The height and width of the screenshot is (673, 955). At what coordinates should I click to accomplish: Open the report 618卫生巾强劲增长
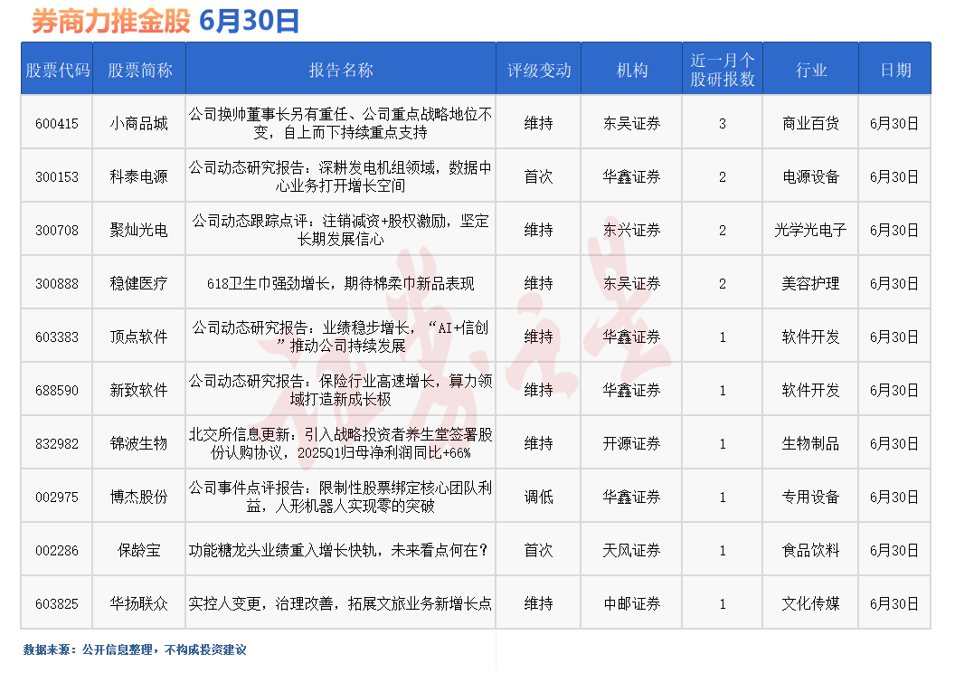tap(340, 284)
